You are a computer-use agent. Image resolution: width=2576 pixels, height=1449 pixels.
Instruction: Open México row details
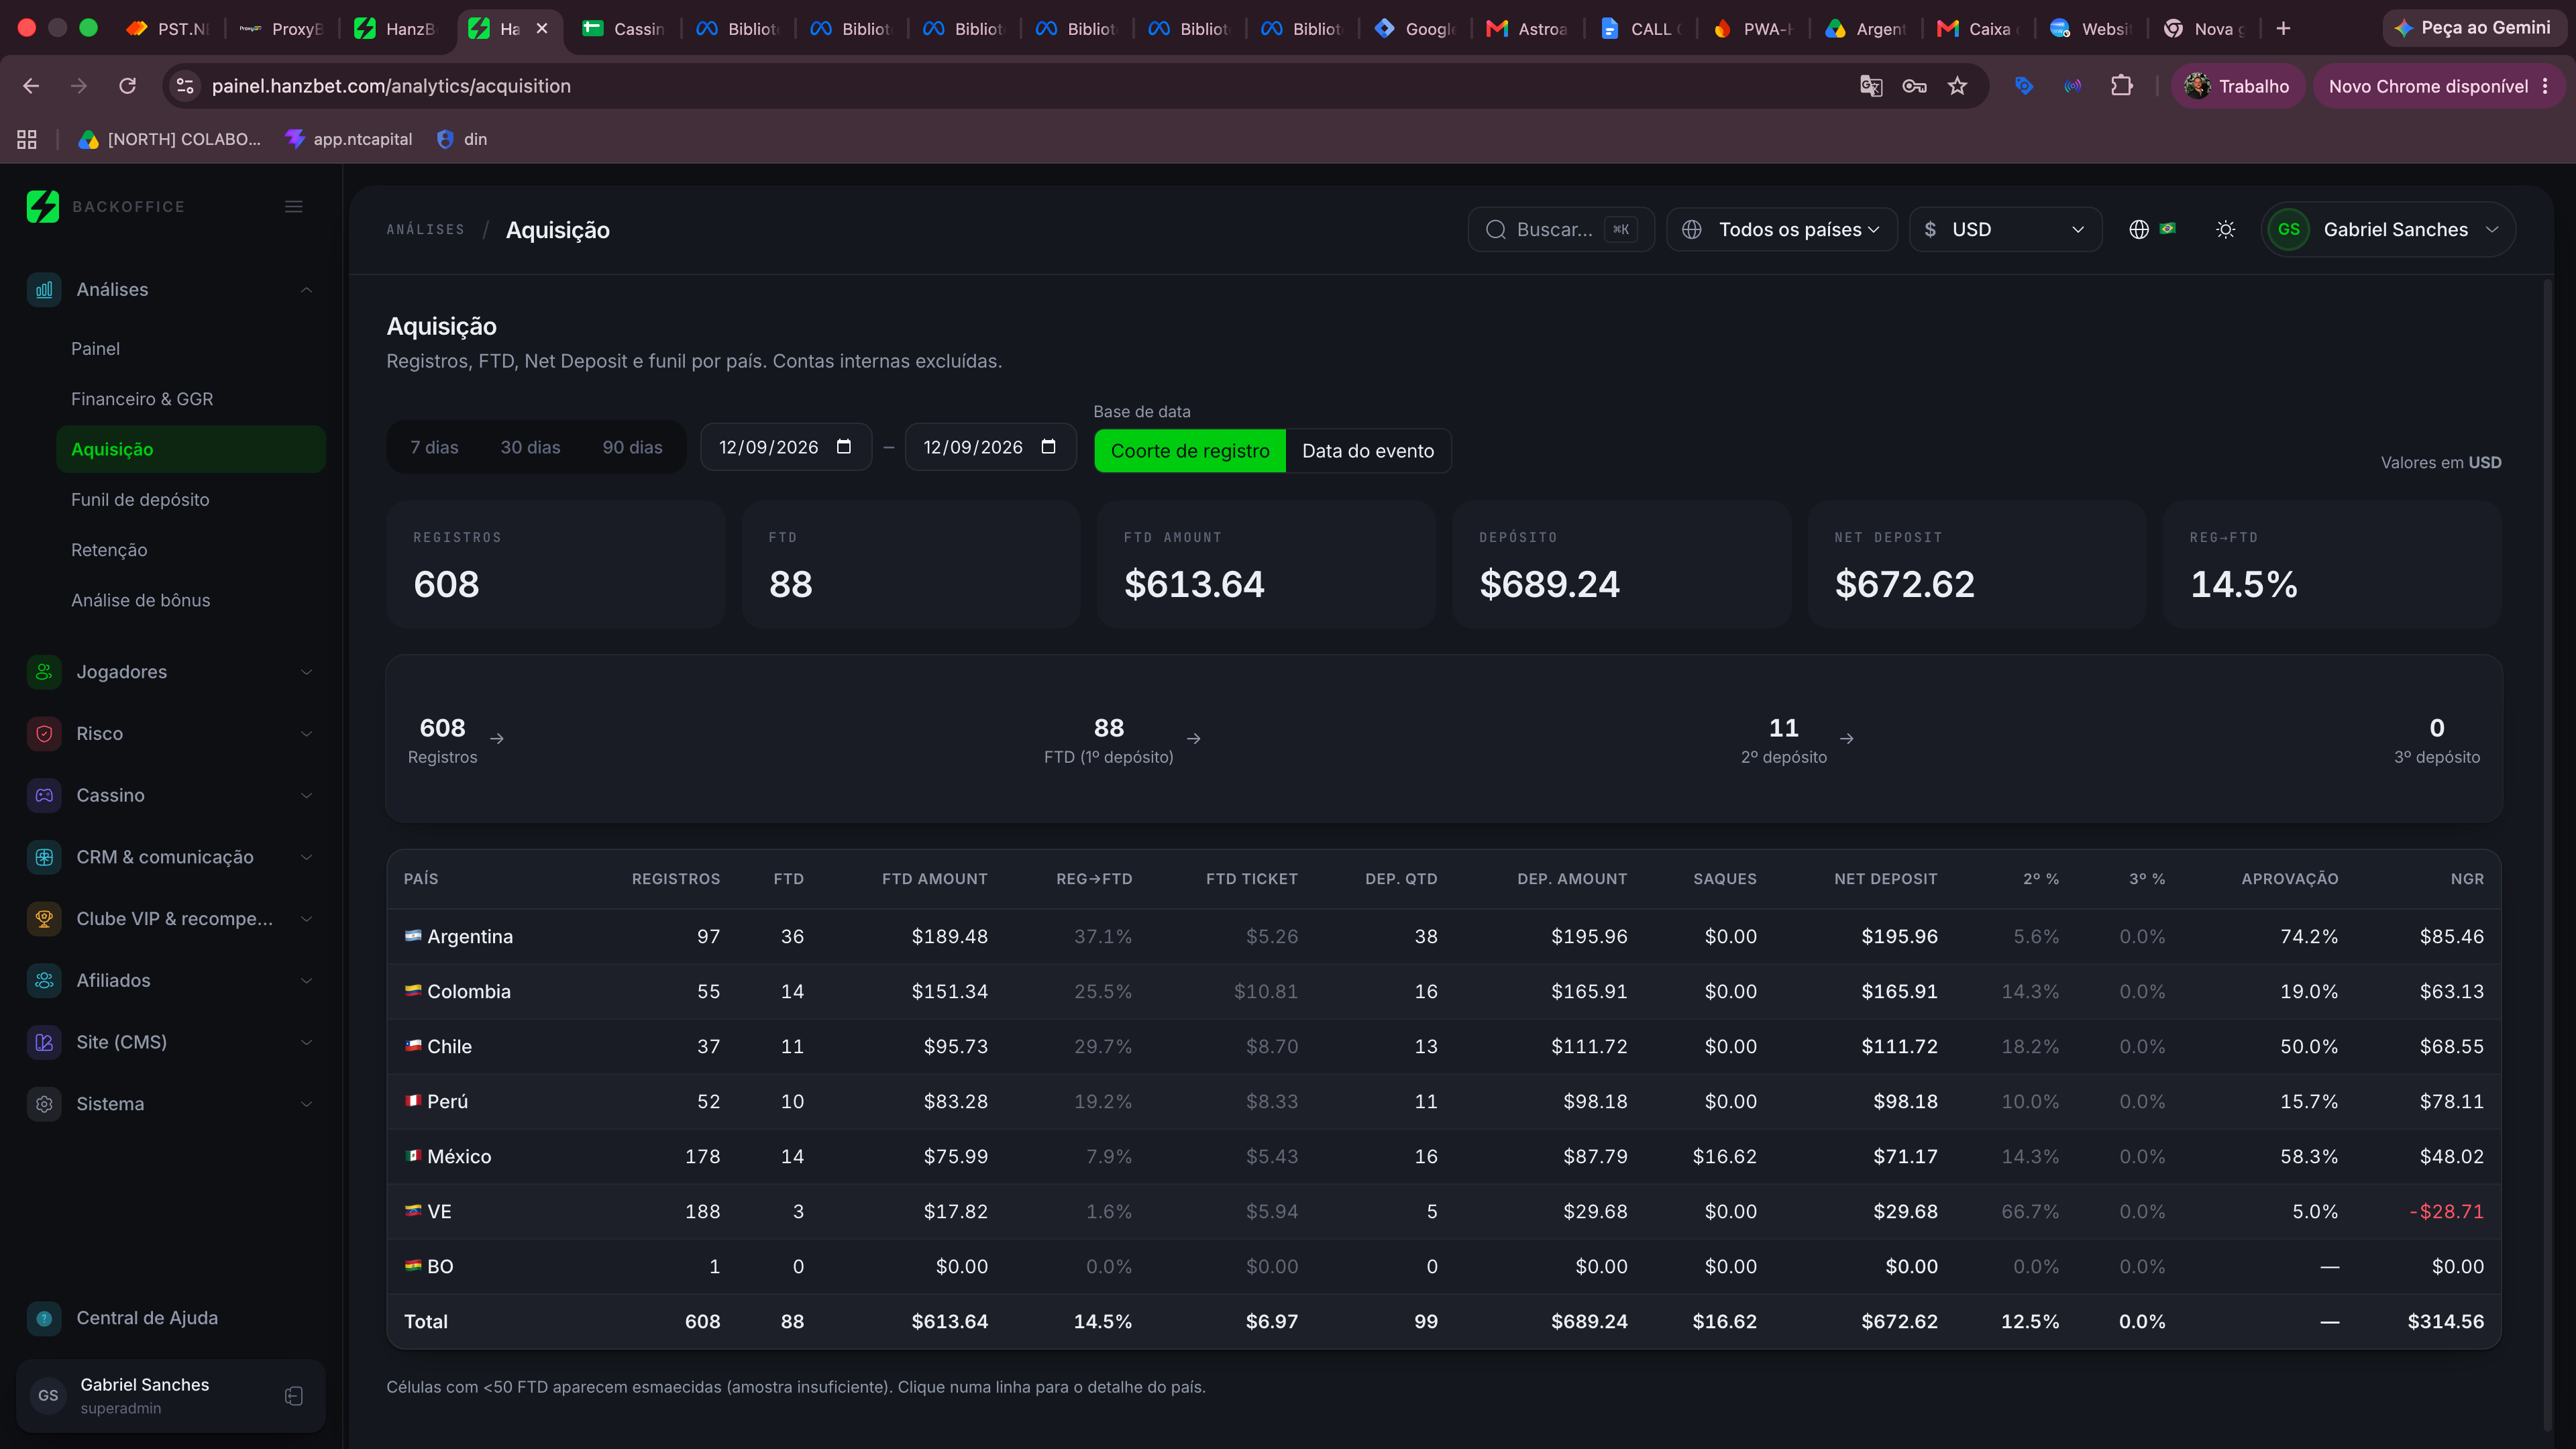[x=1443, y=1157]
